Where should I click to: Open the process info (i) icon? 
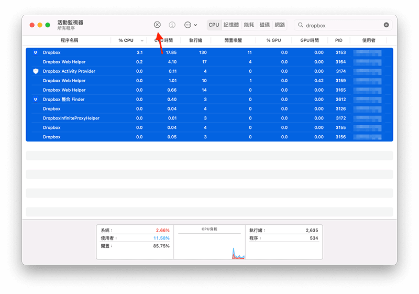pos(172,25)
